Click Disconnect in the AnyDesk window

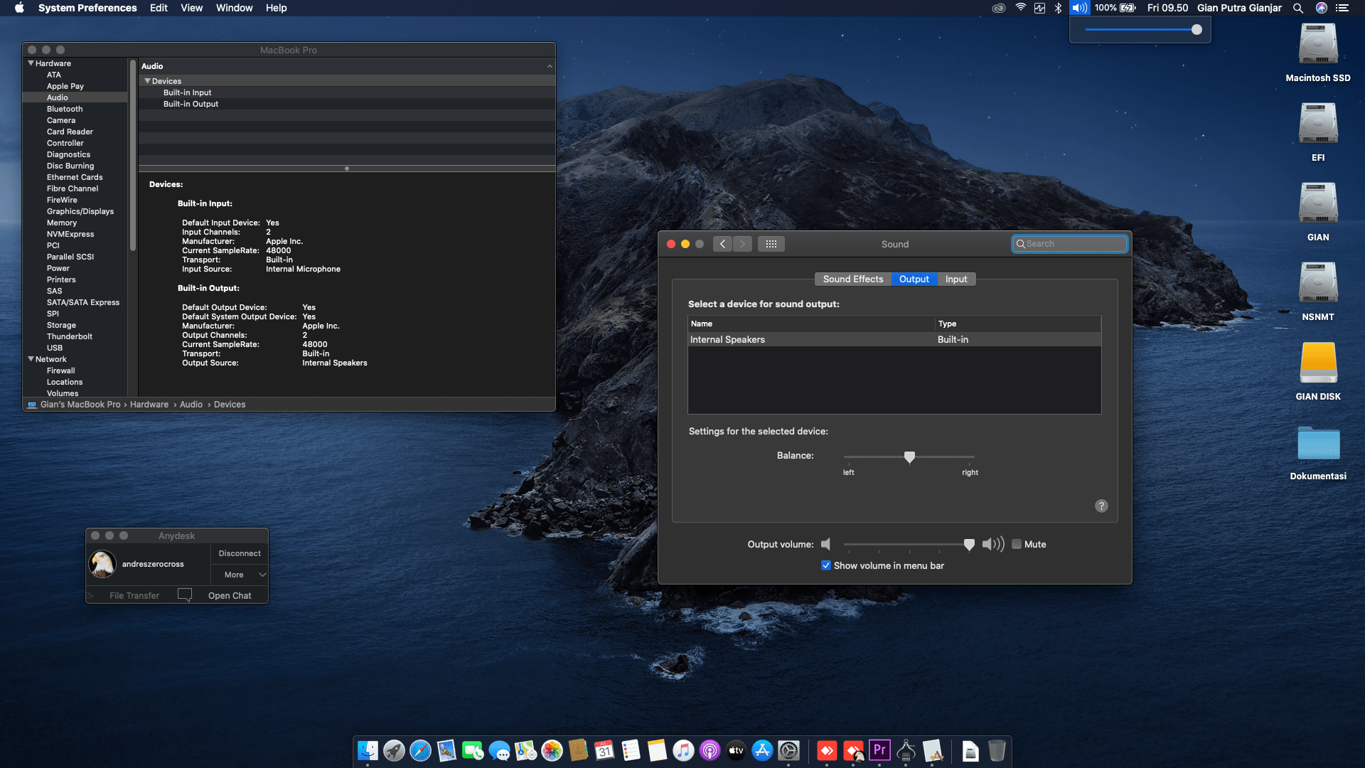pos(239,553)
